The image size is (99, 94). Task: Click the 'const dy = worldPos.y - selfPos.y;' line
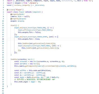30,75
